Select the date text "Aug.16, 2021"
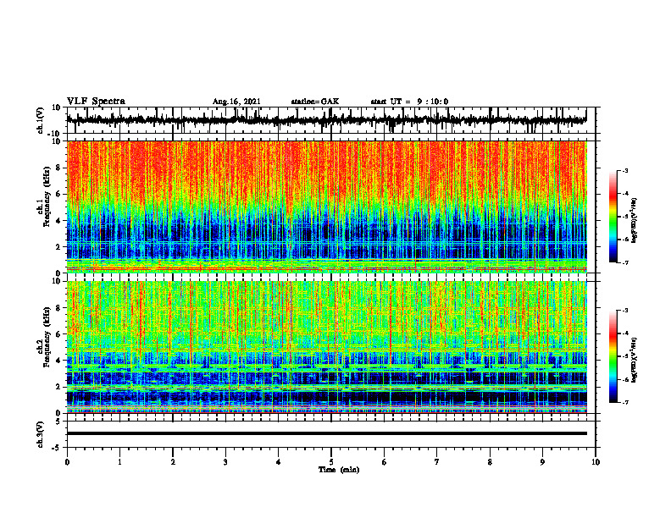This screenshot has width=671, height=518. [x=236, y=102]
